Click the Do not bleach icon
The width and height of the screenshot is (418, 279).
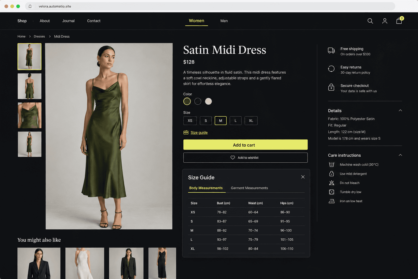[331, 183]
